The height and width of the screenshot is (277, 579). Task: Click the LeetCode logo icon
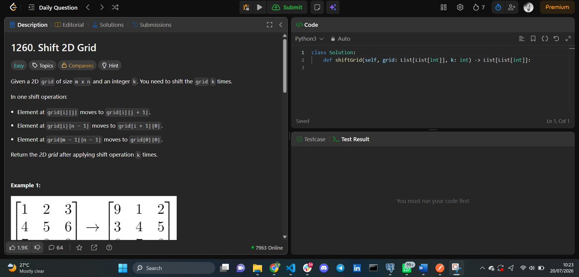pos(14,7)
